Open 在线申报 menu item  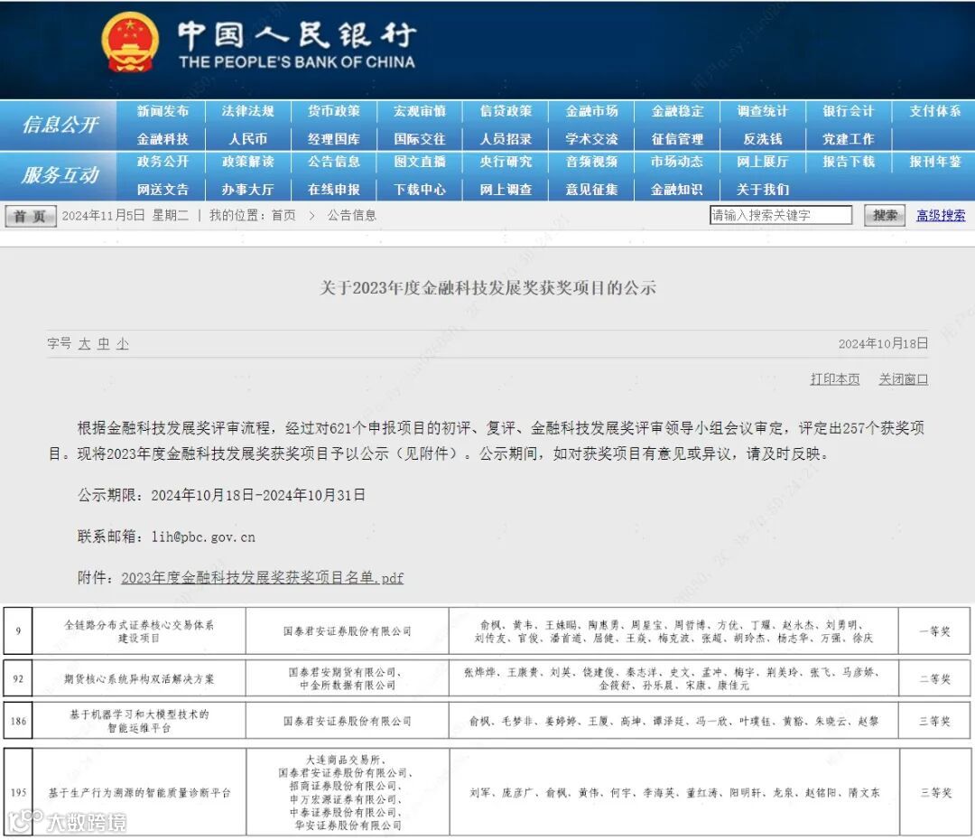(334, 189)
